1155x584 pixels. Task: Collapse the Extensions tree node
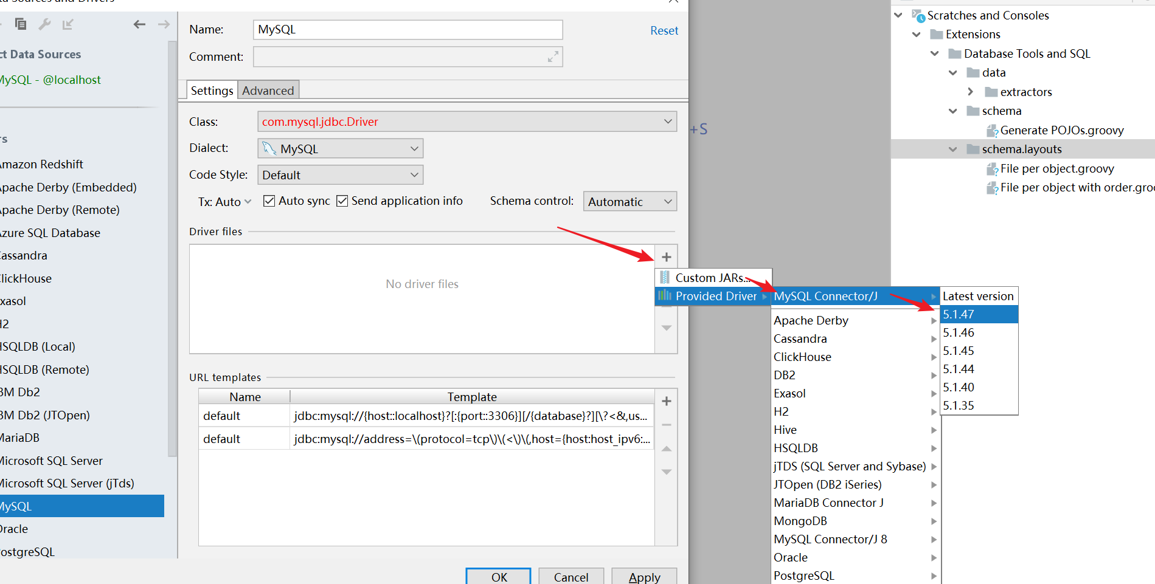click(917, 35)
